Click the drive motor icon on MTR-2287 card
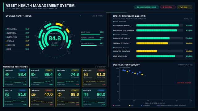This screenshot has width=198, height=111. [33, 75]
